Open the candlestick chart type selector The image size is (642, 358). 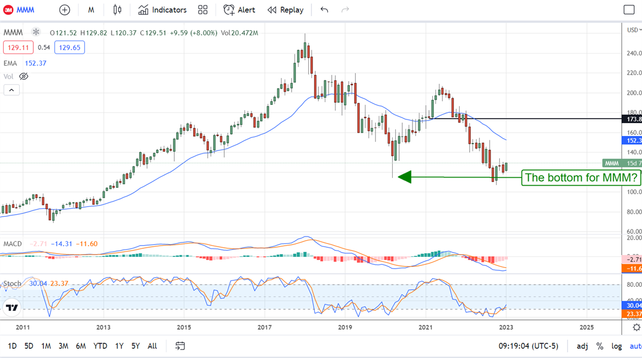point(118,10)
